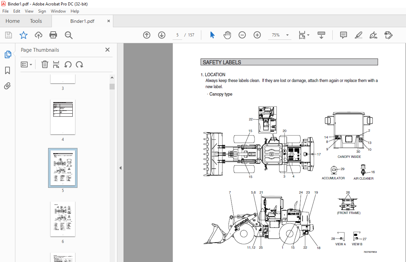Open thumbnail options dropdown menu
Image resolution: width=406 pixels, height=262 pixels.
tap(26, 65)
